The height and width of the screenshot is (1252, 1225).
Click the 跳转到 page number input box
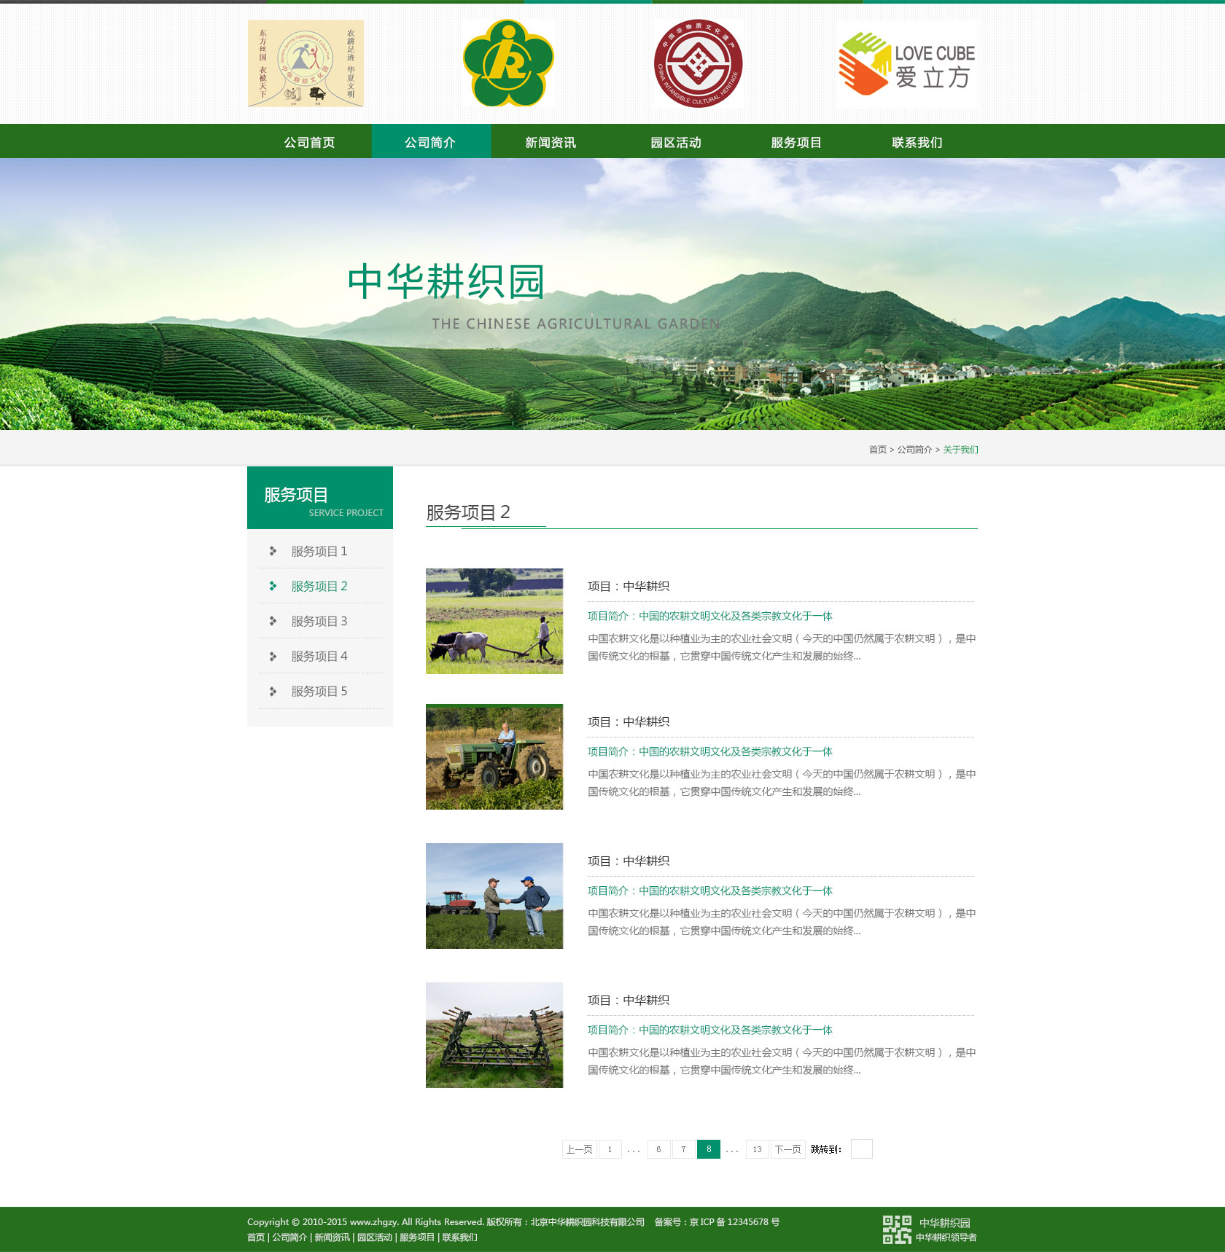point(860,1148)
